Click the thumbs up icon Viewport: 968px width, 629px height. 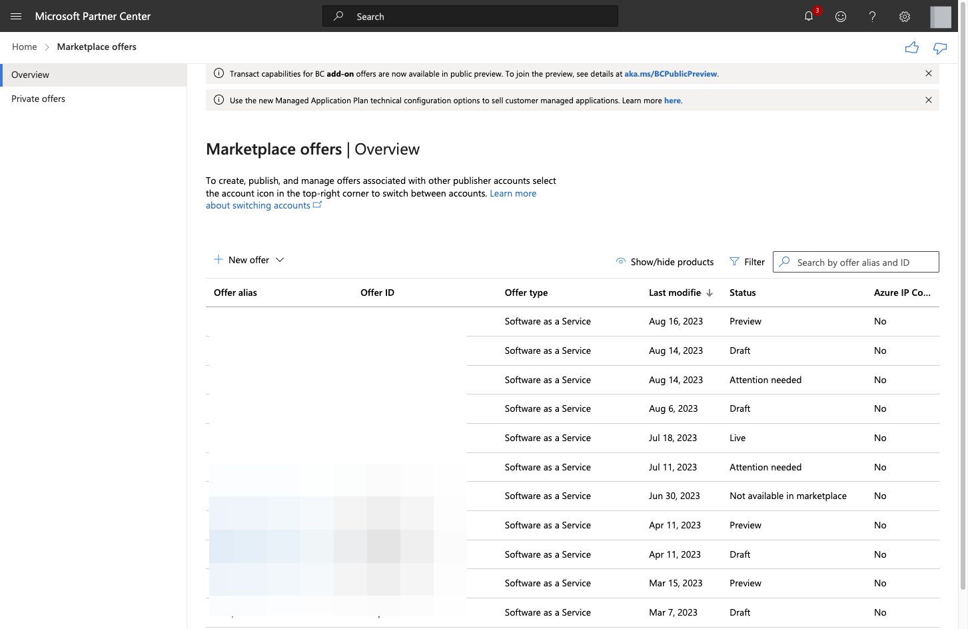912,47
